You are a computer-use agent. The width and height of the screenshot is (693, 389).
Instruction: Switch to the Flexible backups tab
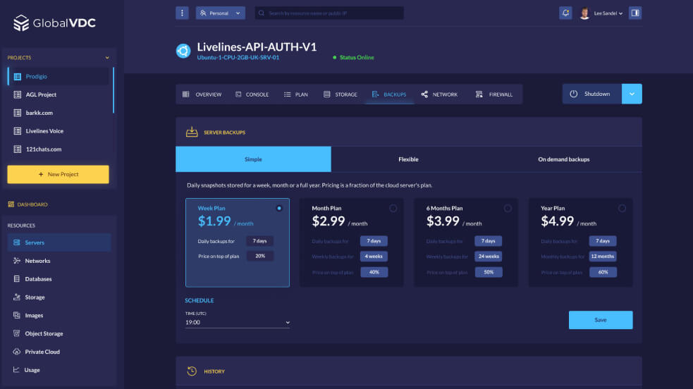pyautogui.click(x=408, y=159)
